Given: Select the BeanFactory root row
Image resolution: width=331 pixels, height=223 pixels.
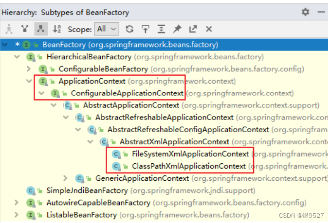Looking at the screenshot, I should [164, 45].
